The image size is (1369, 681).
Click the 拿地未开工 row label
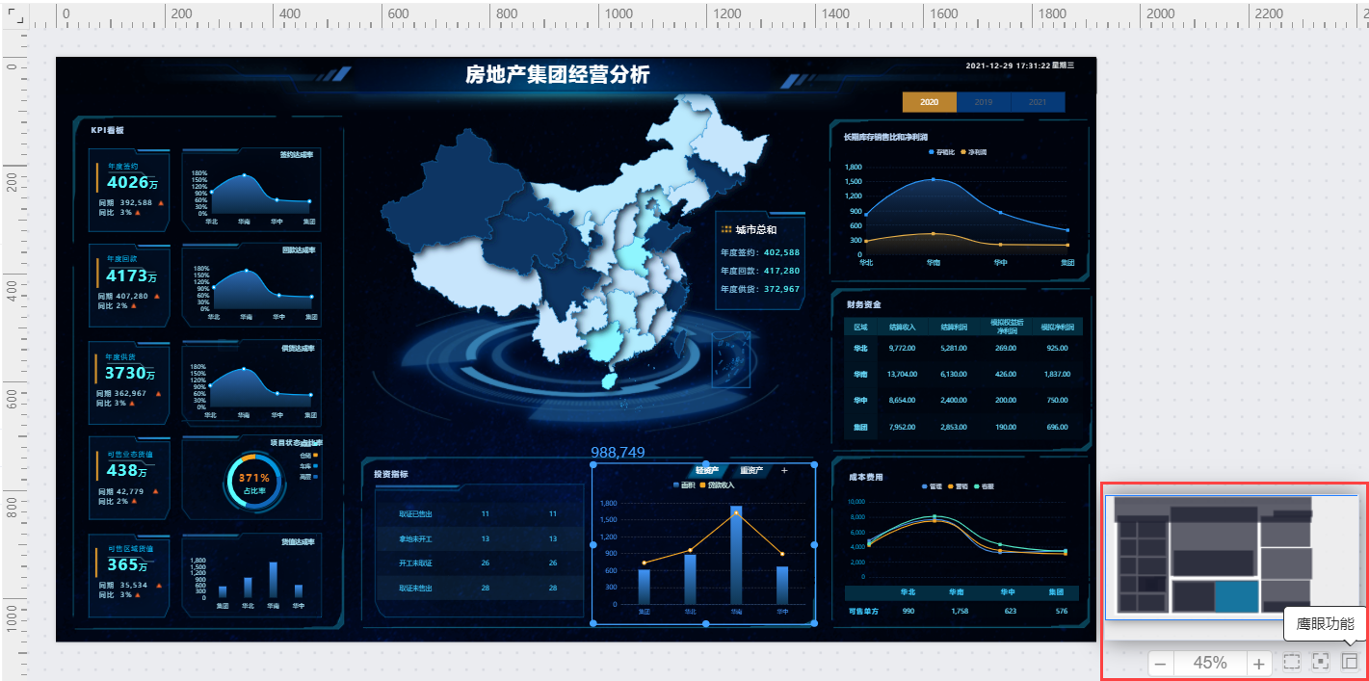(415, 538)
